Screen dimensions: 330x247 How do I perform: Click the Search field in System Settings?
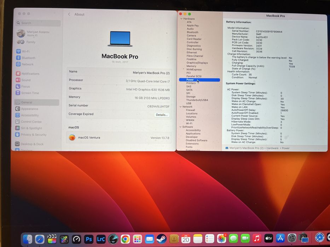click(x=38, y=23)
